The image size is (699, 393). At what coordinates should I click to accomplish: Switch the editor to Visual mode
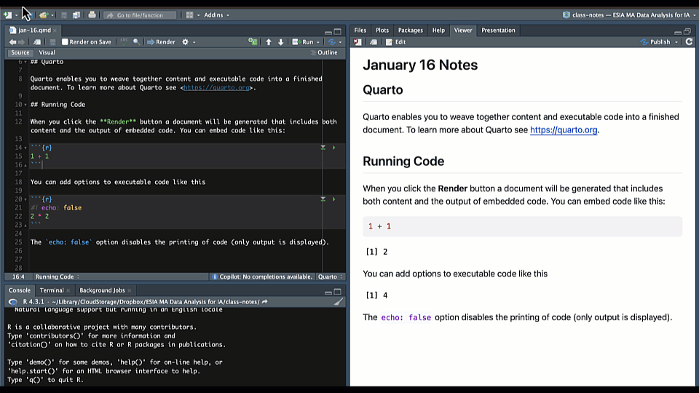(47, 52)
